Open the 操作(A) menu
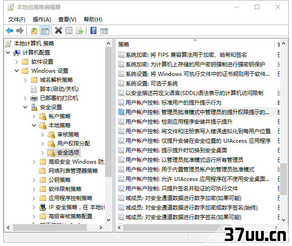The image size is (292, 246). click(42, 20)
